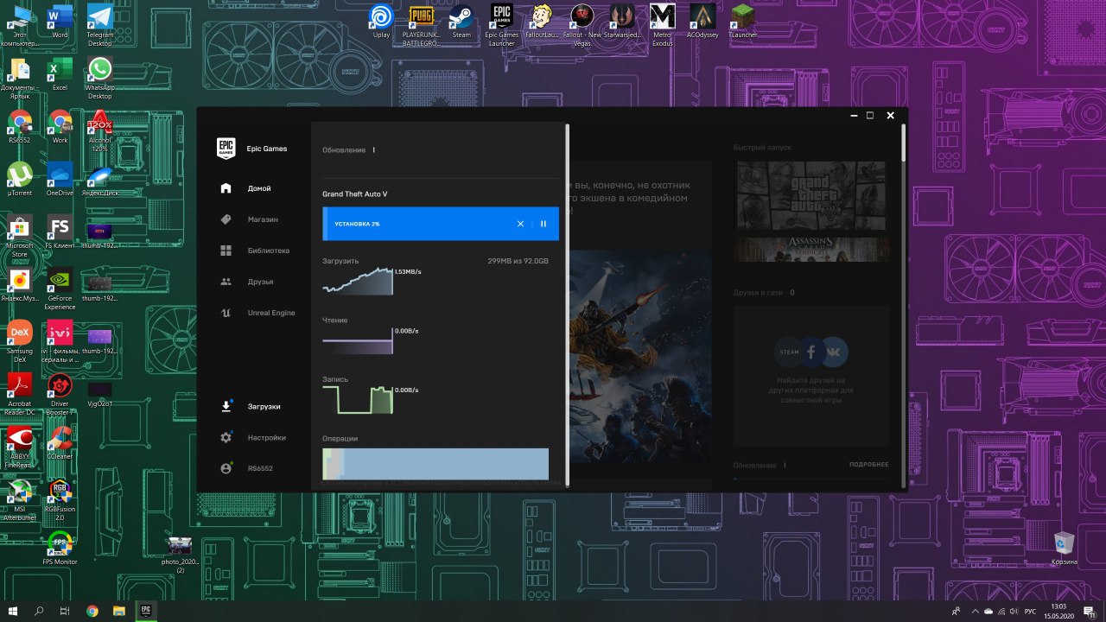1106x622 pixels.
Task: Open the notification center in the taskbar
Action: (x=1090, y=611)
